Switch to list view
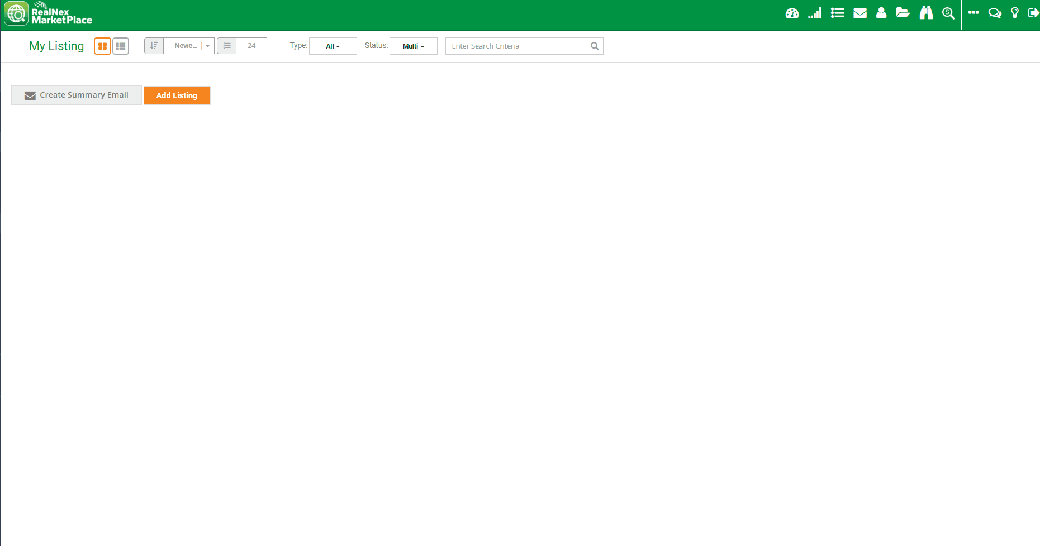 [121, 46]
